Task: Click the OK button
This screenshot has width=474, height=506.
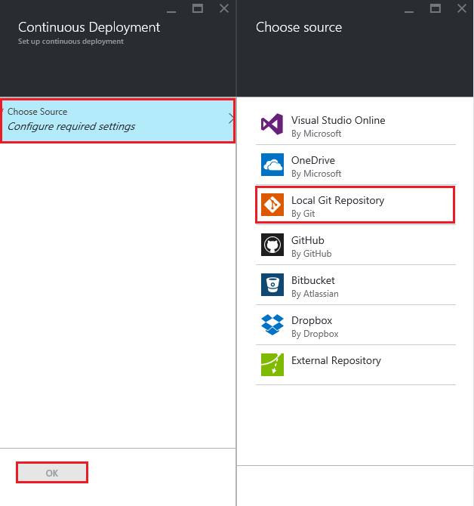Action: [52, 473]
